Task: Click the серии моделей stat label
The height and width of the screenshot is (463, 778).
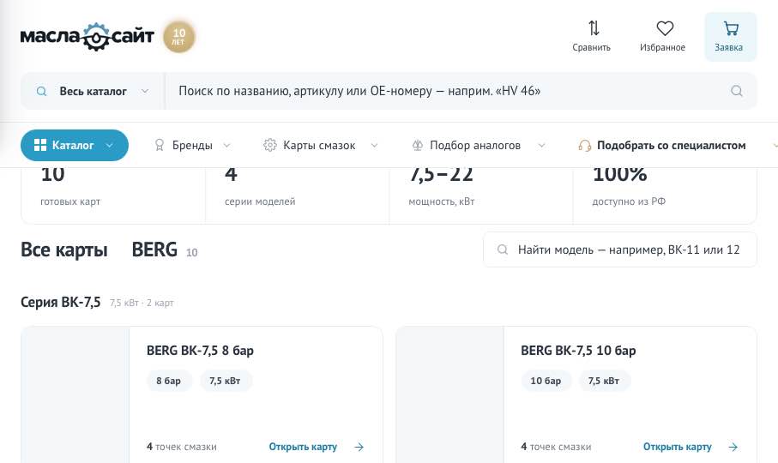Action: click(x=260, y=201)
